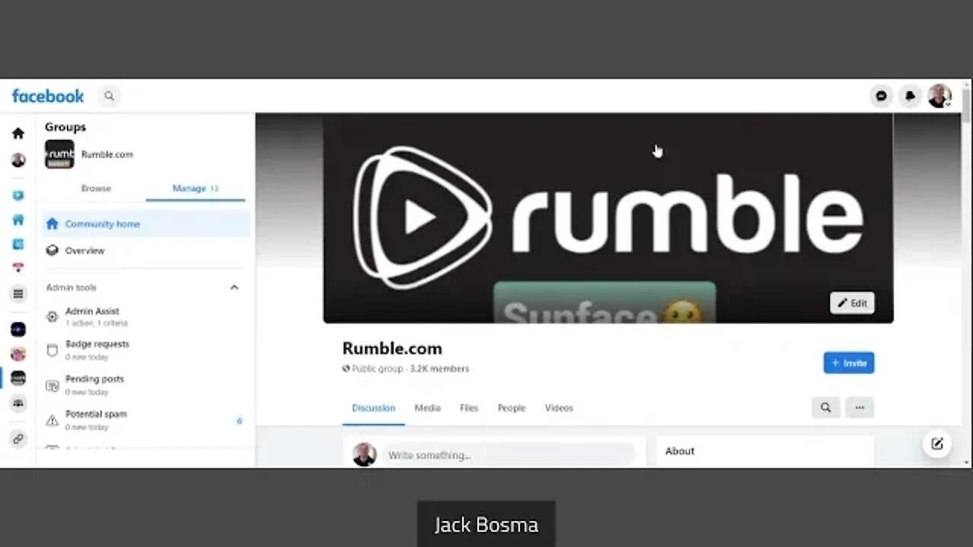Viewport: 973px width, 547px height.
Task: Open the pink shortcut icon in left rail
Action: coord(18,267)
